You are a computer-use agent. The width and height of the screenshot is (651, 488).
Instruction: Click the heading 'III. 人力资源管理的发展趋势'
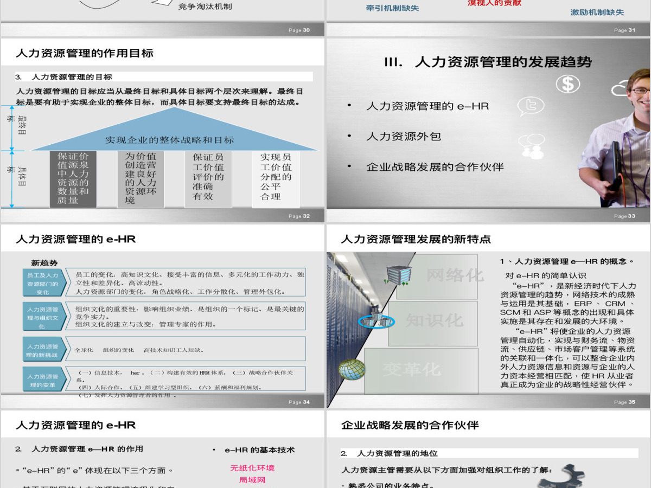(x=488, y=62)
